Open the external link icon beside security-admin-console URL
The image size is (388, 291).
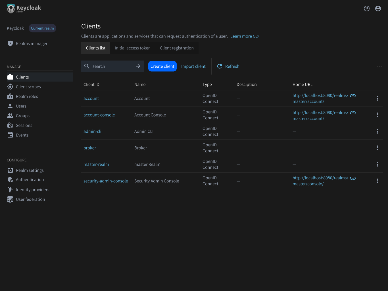pos(353,178)
